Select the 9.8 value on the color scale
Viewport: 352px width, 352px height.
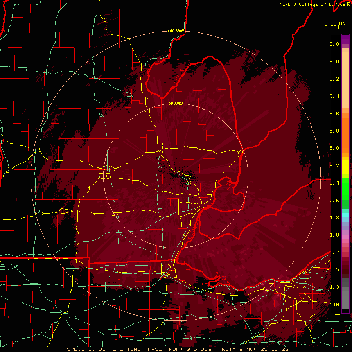pos(334,44)
